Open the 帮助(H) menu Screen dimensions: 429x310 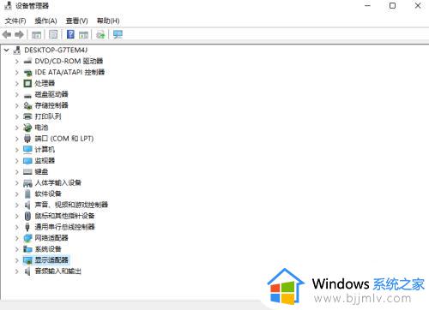pyautogui.click(x=108, y=21)
